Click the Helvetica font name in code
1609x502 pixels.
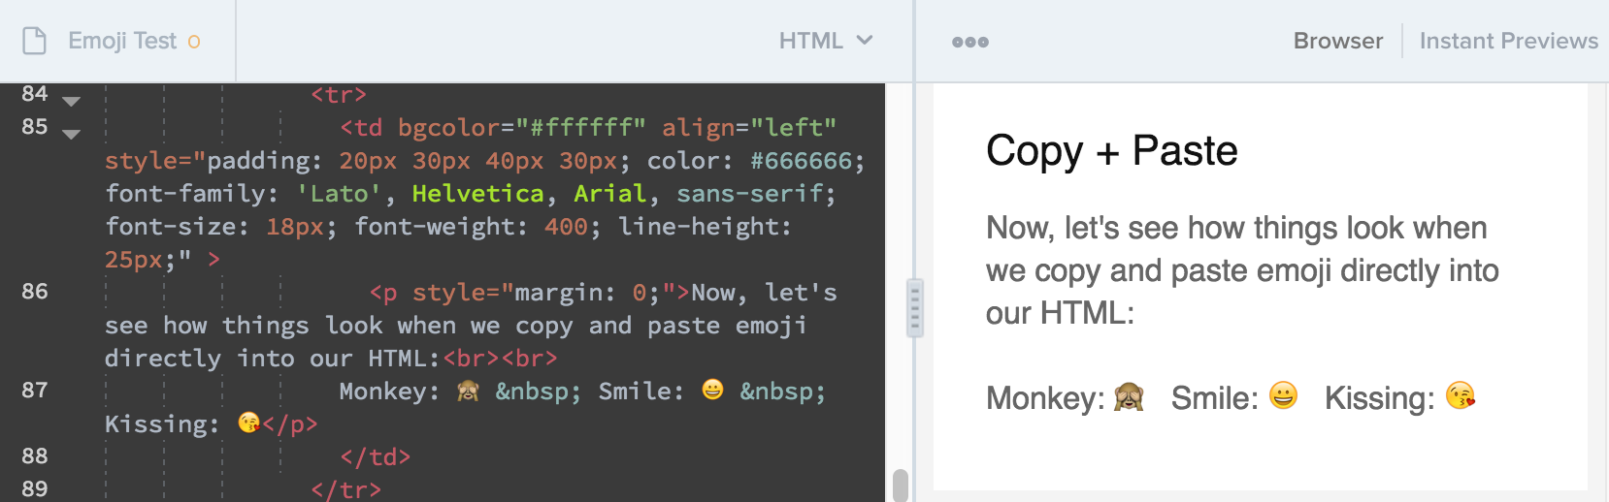pos(477,194)
